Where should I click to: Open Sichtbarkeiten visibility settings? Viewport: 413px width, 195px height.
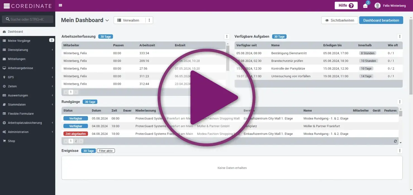(x=340, y=20)
